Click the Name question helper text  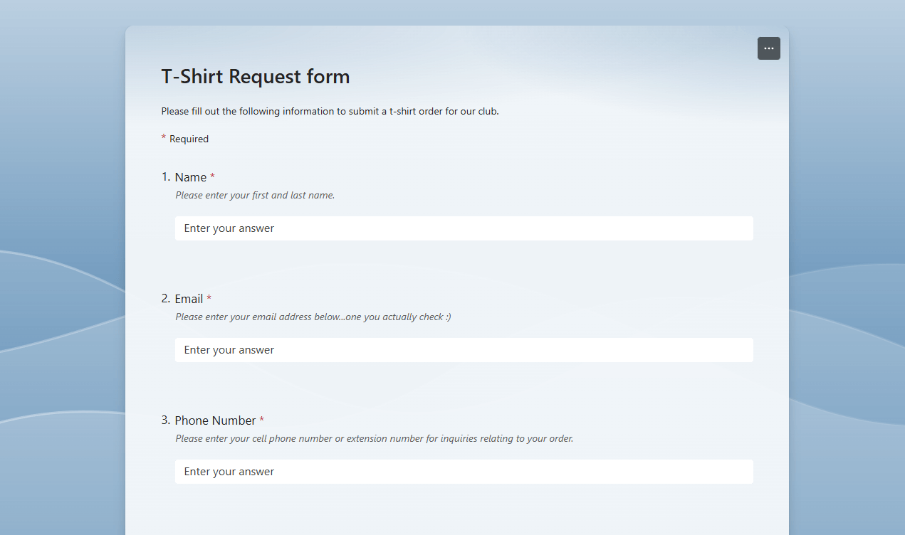[x=254, y=195]
